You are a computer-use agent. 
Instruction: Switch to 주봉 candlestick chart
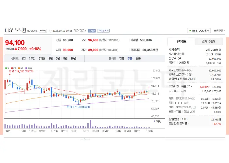[x=130, y=58]
